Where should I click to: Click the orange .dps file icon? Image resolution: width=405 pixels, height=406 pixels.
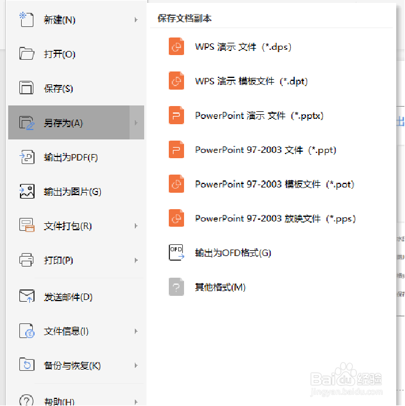[176, 46]
